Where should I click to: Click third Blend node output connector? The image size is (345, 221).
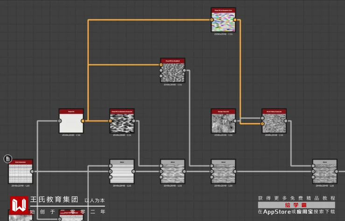coord(235,172)
